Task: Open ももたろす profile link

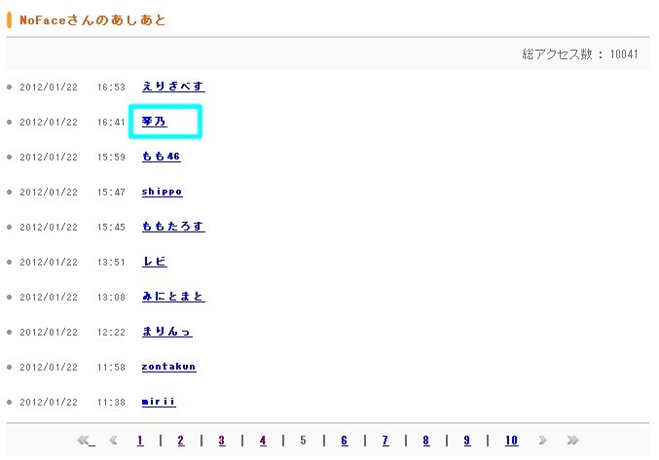Action: point(172,227)
